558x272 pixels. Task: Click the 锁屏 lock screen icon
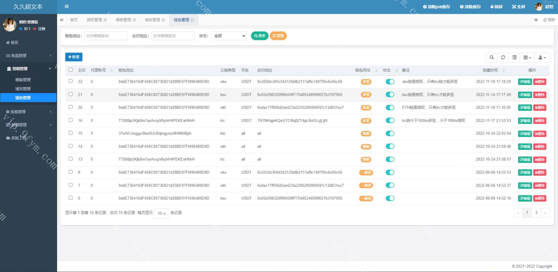(492, 7)
